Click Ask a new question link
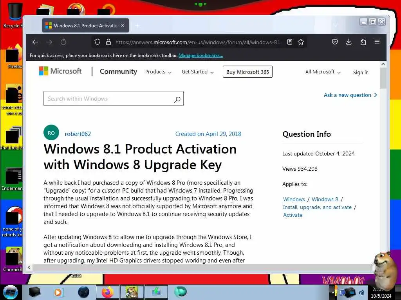The width and height of the screenshot is (401, 300). [x=350, y=95]
